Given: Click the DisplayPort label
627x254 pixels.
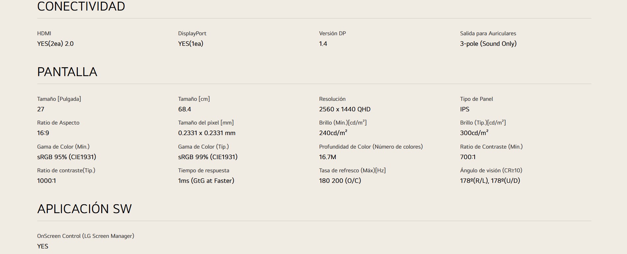Looking at the screenshot, I should click(x=192, y=33).
